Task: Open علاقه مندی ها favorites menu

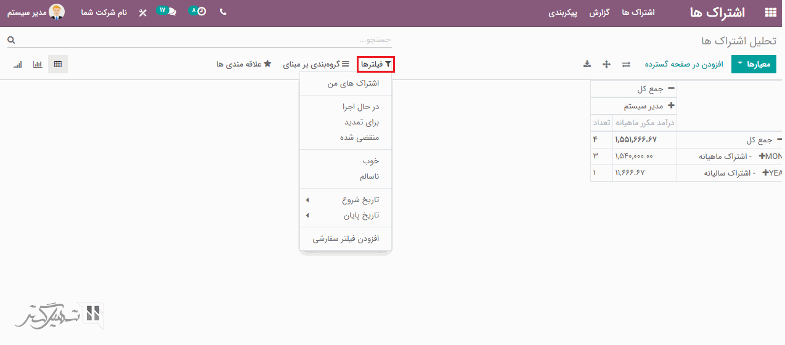Action: (243, 64)
